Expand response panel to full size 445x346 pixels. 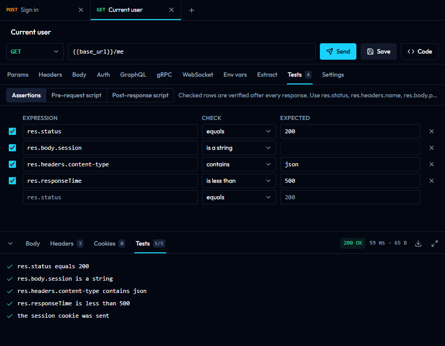click(435, 244)
